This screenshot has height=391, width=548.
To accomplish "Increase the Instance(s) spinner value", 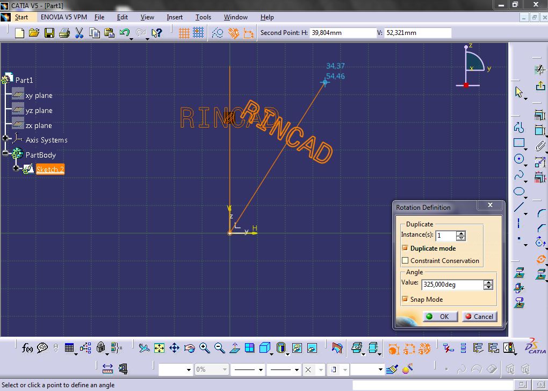I will coord(461,233).
